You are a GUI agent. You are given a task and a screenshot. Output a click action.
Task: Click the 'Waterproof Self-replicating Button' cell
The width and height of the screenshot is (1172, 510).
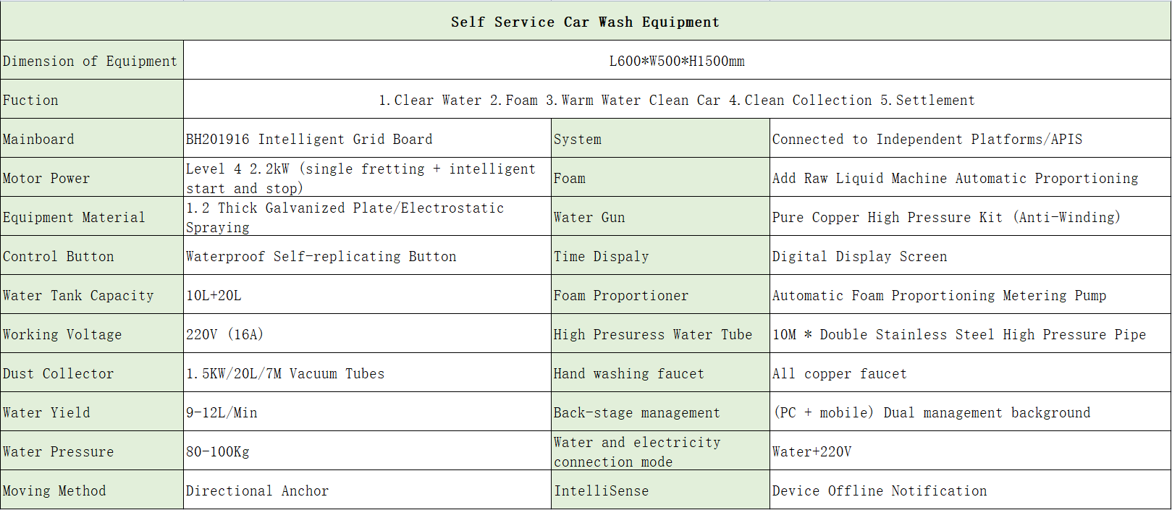coord(366,256)
